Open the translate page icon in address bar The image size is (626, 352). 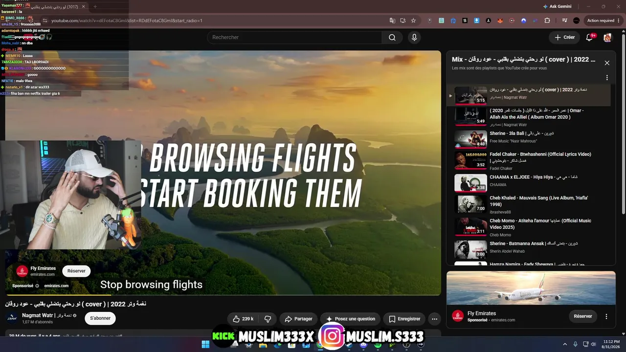point(392,21)
